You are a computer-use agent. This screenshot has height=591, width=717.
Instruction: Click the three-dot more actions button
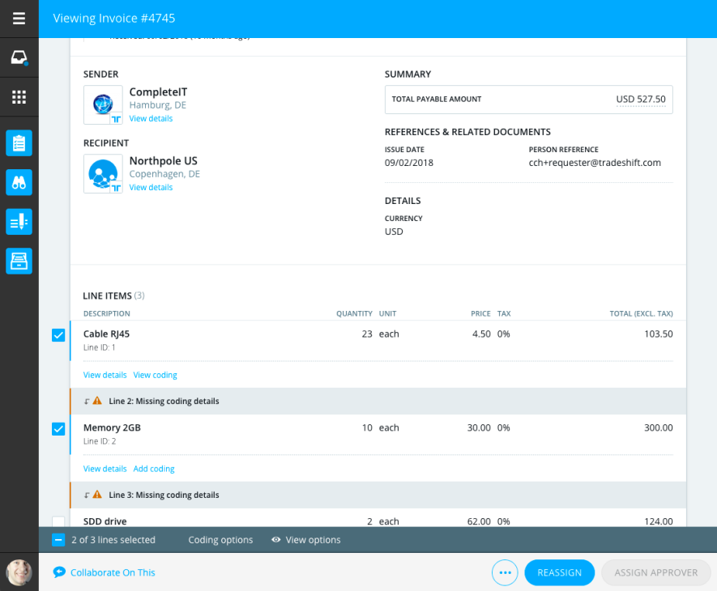click(505, 572)
